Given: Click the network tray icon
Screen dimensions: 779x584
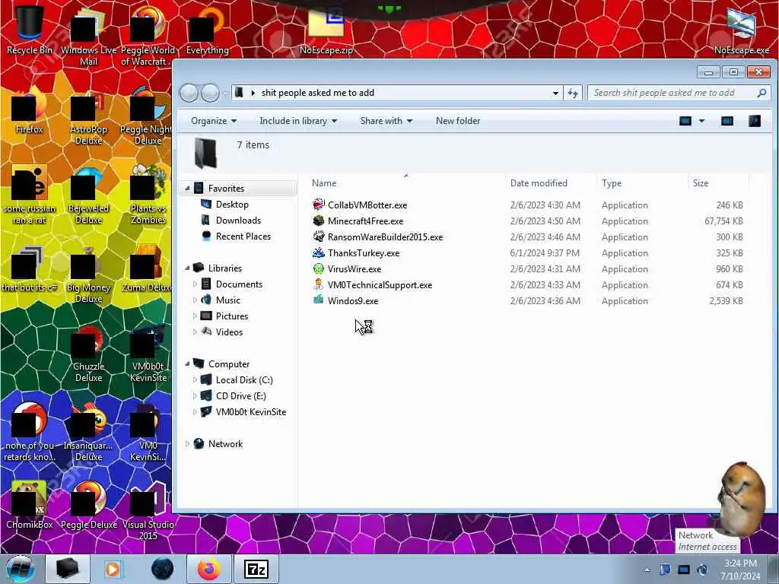Looking at the screenshot, I should [x=684, y=570].
